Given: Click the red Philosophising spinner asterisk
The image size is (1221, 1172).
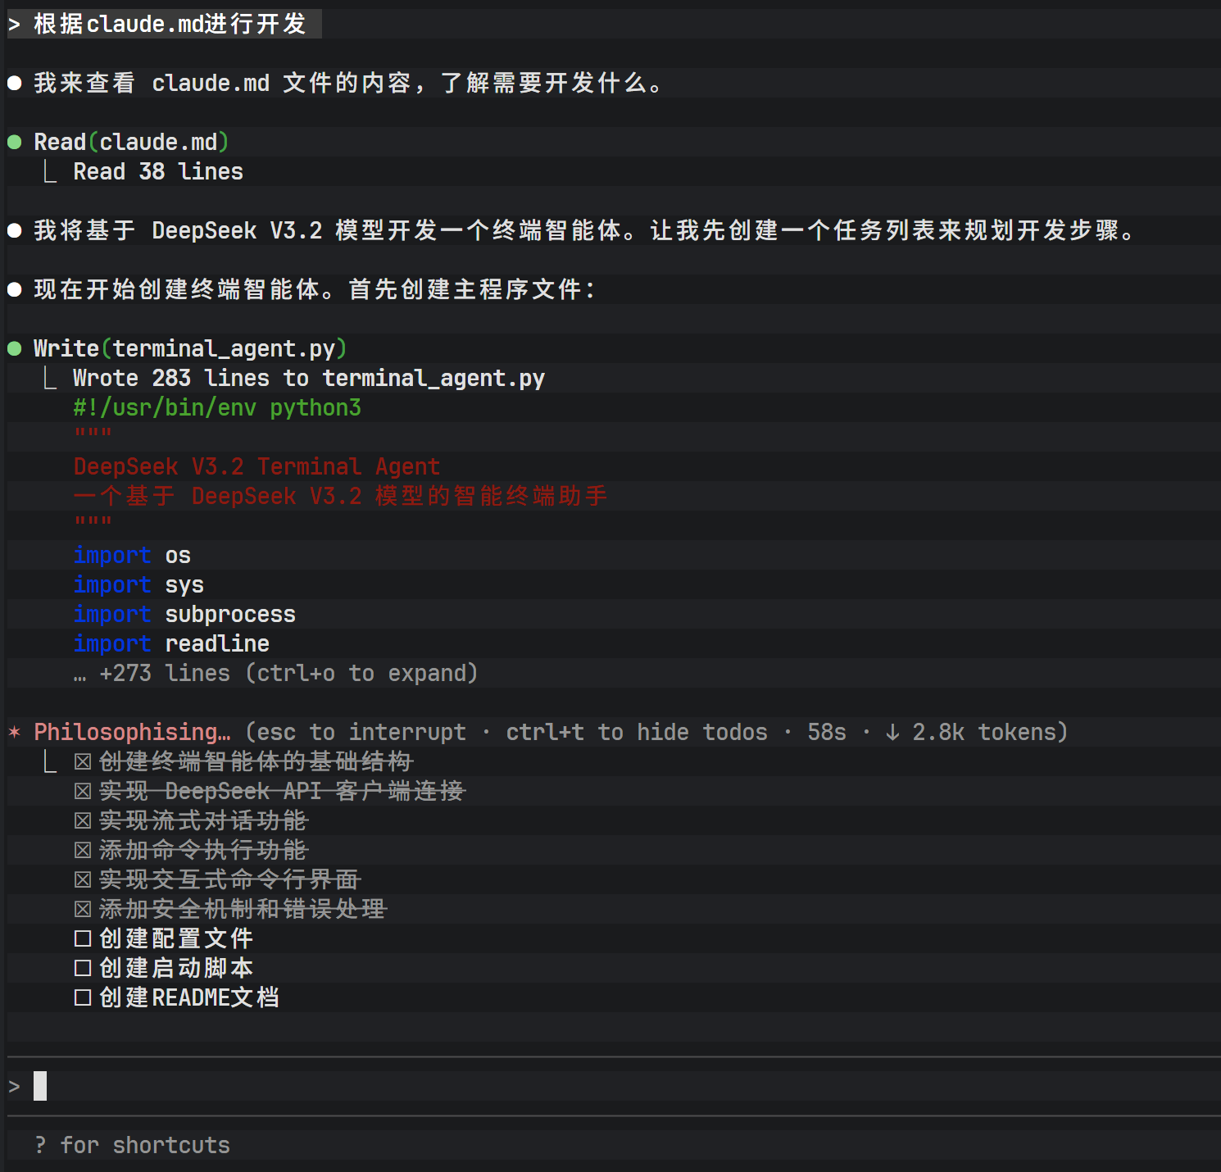Looking at the screenshot, I should pyautogui.click(x=14, y=732).
